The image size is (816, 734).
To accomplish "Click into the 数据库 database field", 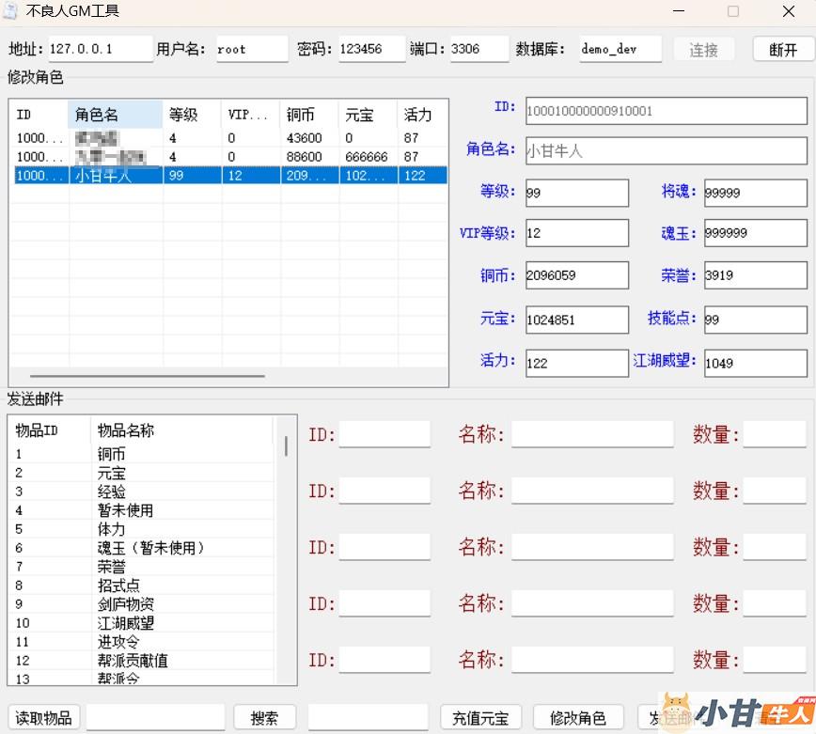I will [x=620, y=49].
